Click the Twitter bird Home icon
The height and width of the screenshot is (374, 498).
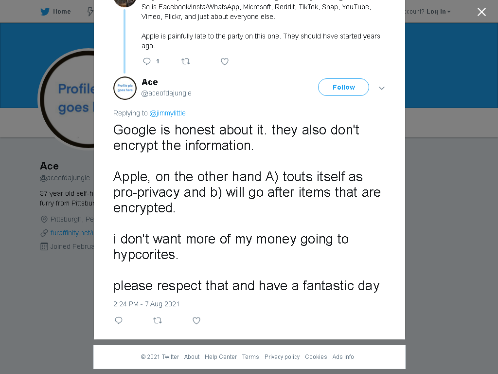tap(45, 12)
